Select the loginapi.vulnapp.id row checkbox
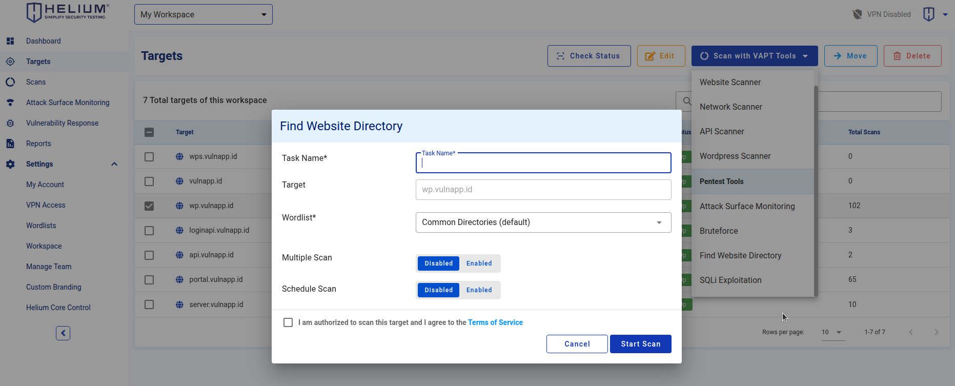 (x=149, y=231)
